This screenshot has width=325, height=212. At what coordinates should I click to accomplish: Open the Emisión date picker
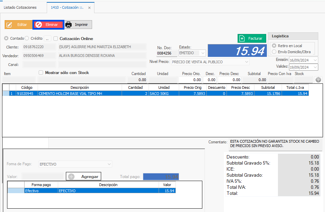pos(315,60)
